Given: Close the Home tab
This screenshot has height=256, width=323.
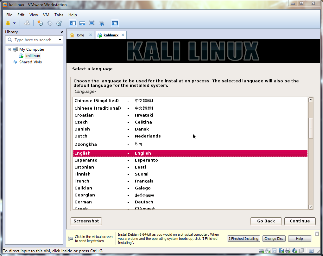Looking at the screenshot, I should pyautogui.click(x=91, y=35).
